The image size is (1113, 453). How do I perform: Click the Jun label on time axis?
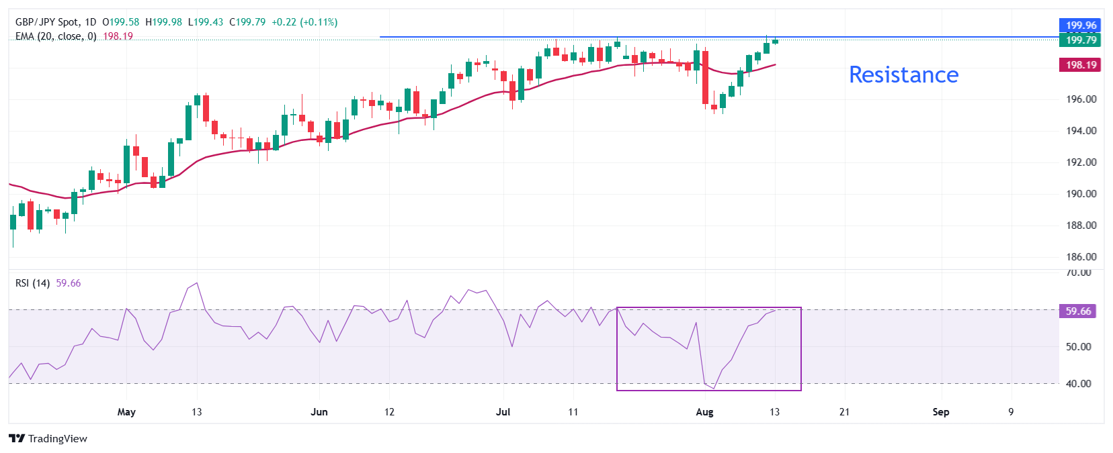pos(319,412)
